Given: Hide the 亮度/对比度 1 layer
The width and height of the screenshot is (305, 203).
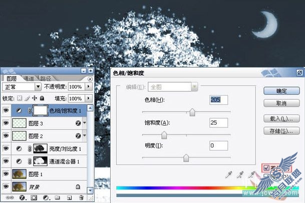Looking at the screenshot, I should tap(6, 148).
